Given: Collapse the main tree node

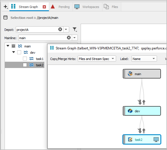Looking at the screenshot, I should coord(8,46).
